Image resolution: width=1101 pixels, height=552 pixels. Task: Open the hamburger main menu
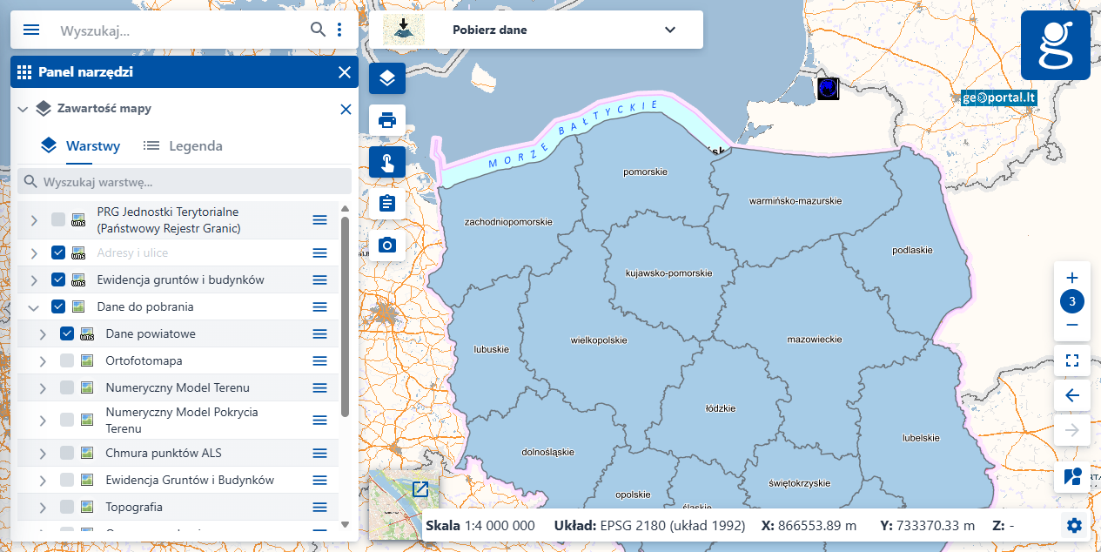pos(31,30)
